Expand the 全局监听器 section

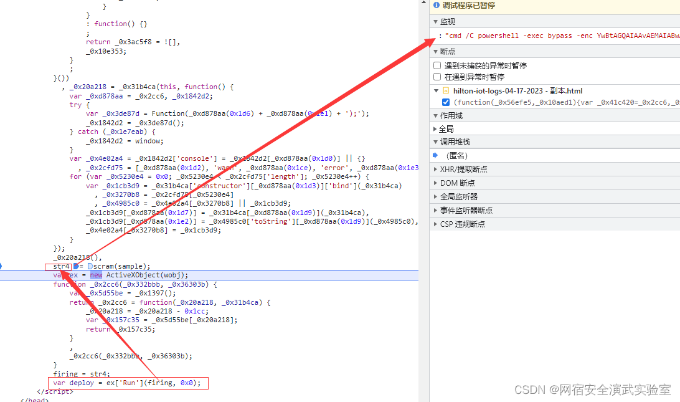[435, 197]
